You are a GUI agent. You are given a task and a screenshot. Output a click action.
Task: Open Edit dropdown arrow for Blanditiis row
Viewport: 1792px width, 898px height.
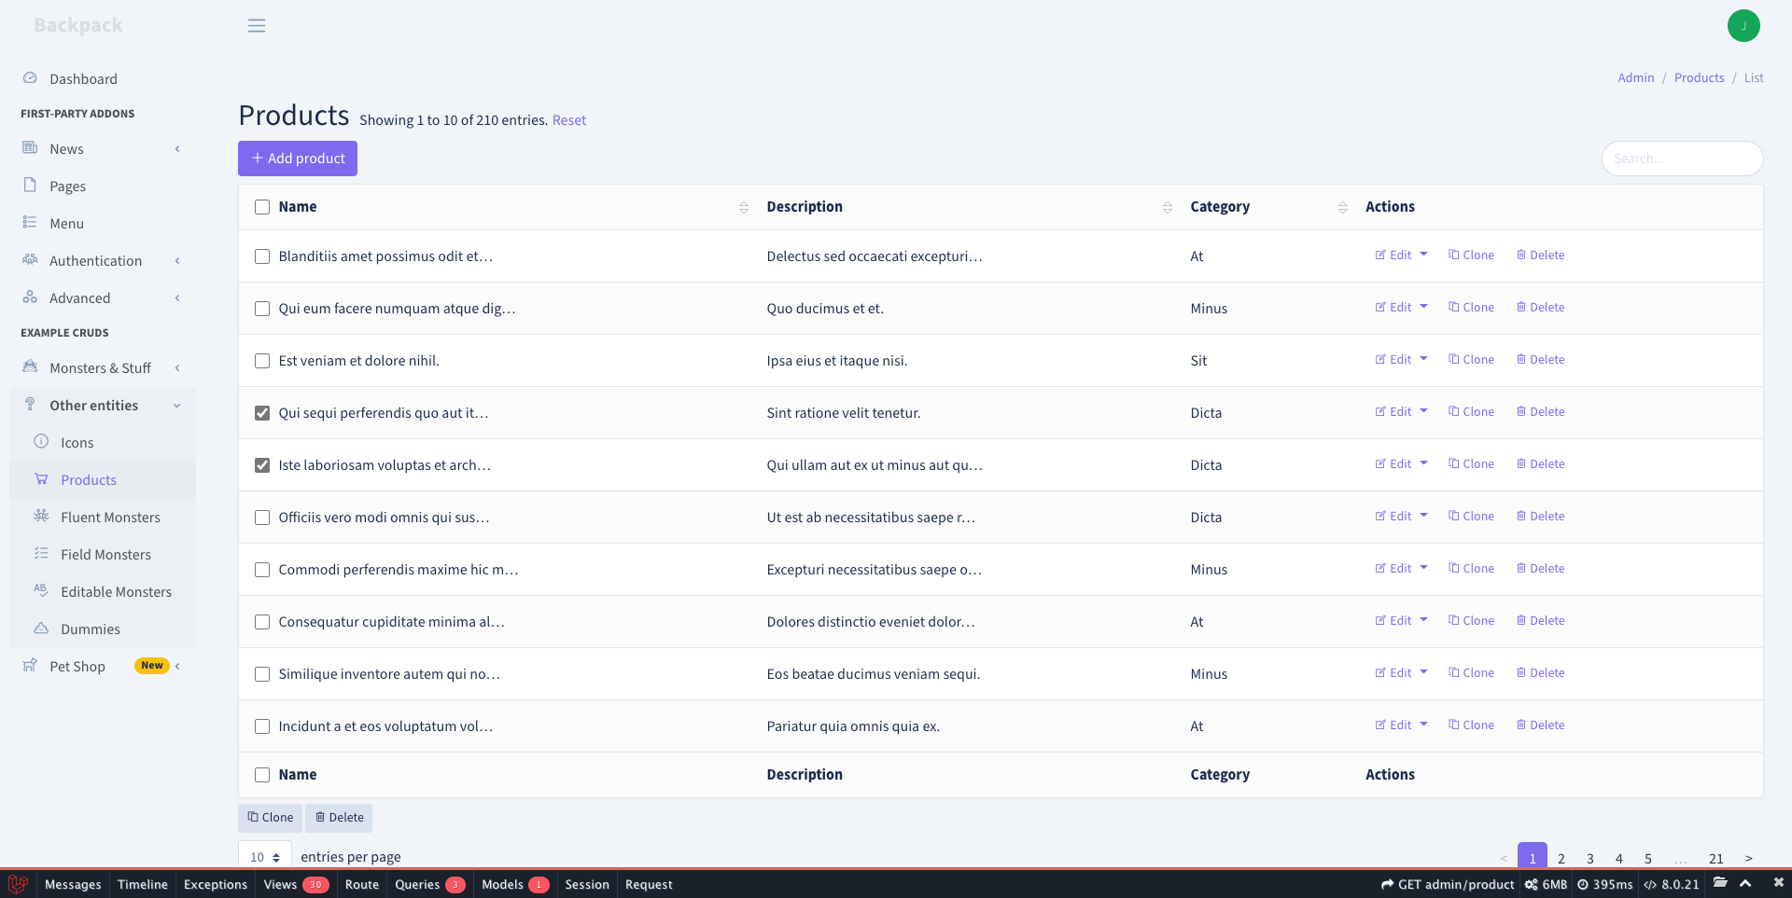1424,255
